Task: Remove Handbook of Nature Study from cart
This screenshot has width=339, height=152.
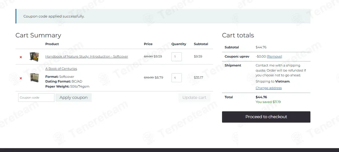Action: (21, 57)
